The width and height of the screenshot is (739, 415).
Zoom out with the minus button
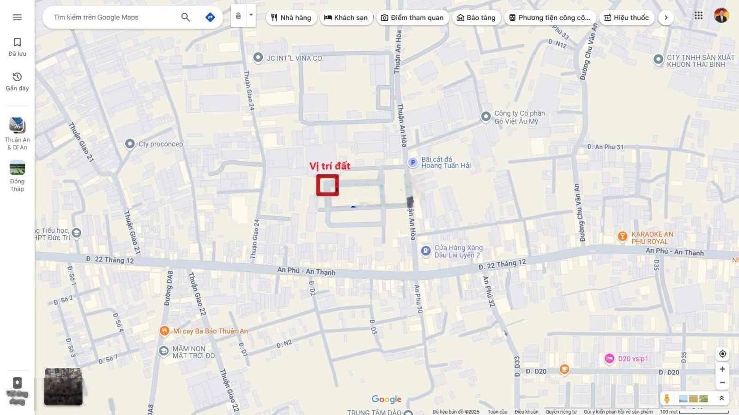click(x=722, y=383)
